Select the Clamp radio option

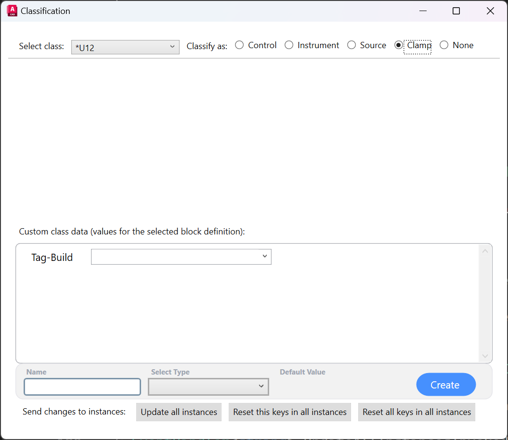pyautogui.click(x=413, y=45)
